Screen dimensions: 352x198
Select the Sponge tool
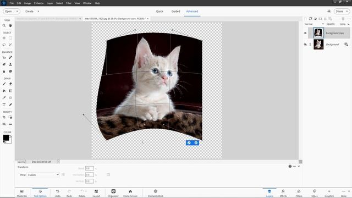(x=10, y=71)
